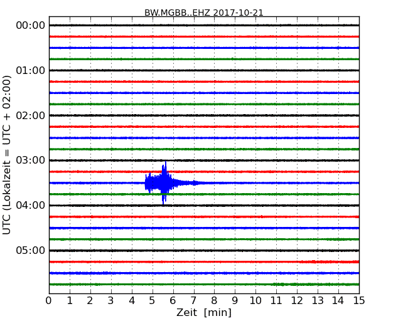Click the x-axis tick label 11

click(x=276, y=301)
